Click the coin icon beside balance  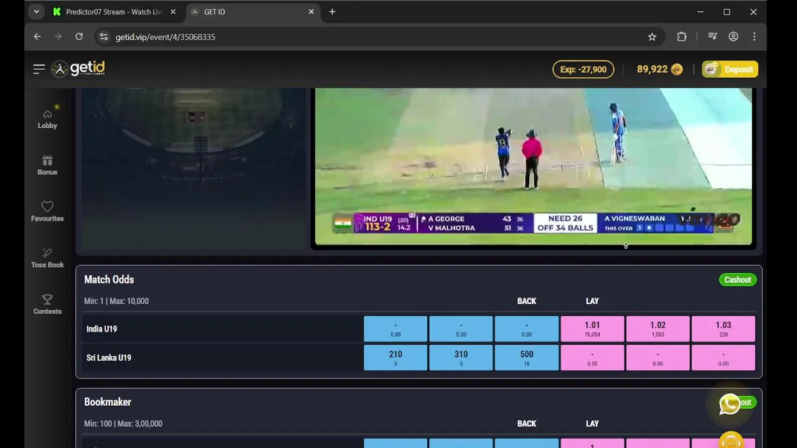click(677, 69)
